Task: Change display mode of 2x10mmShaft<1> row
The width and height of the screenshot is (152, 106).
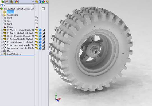Action: point(40,39)
